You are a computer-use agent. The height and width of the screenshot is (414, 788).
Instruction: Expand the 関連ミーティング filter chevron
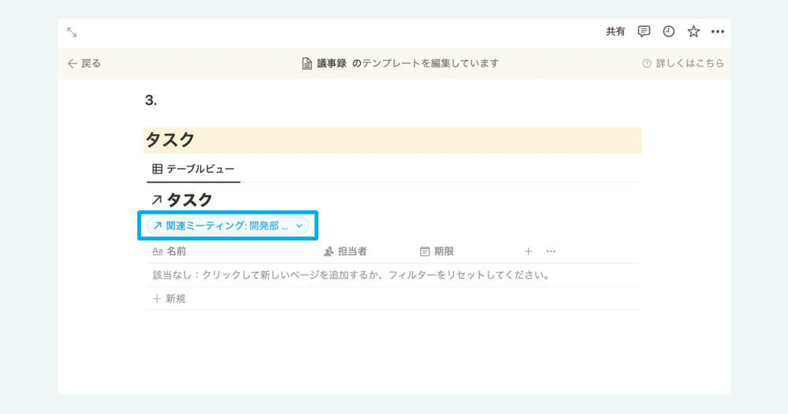click(x=299, y=226)
